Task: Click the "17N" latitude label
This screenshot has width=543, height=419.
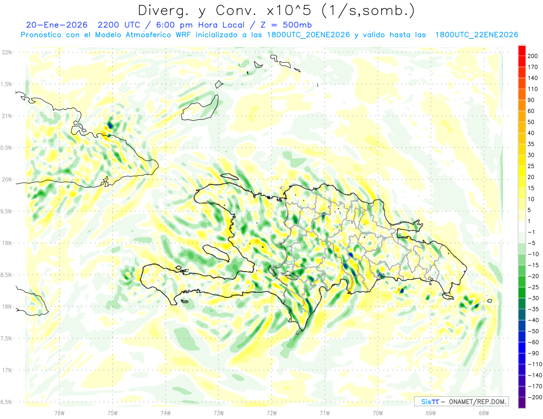Action: [6, 370]
